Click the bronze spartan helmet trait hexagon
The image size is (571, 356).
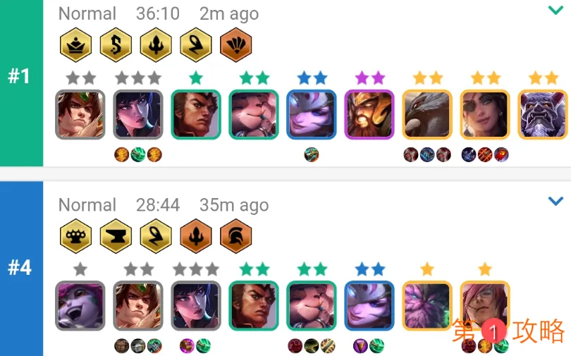pyautogui.click(x=236, y=236)
